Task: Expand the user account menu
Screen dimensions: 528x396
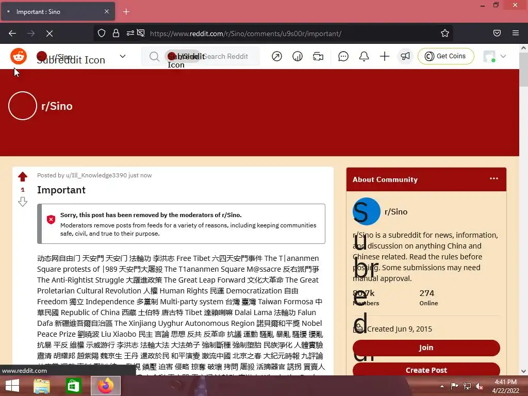Action: tap(494, 56)
